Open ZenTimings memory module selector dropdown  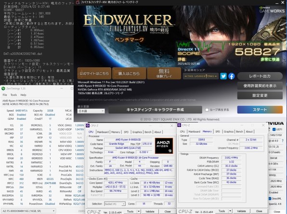click(28, 211)
